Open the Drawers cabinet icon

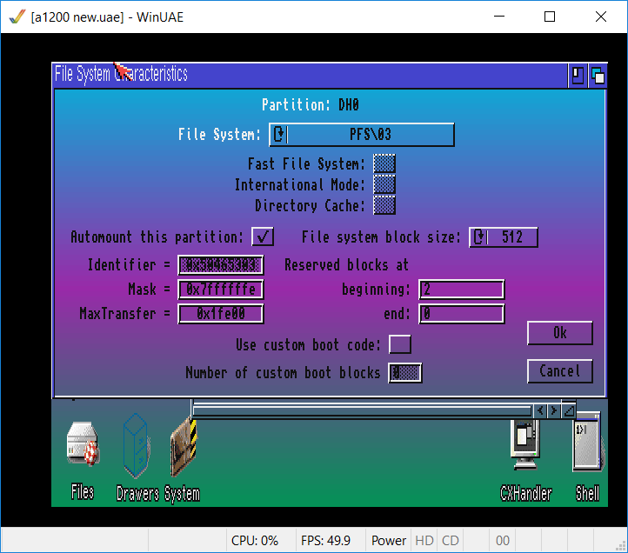tap(136, 445)
